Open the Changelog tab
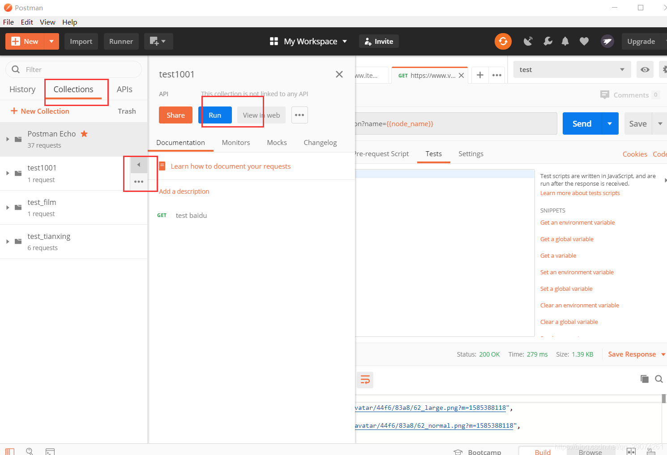 [320, 142]
